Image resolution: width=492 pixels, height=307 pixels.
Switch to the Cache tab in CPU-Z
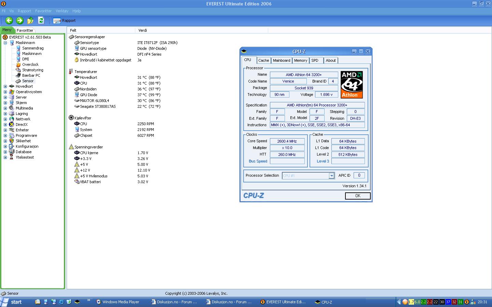(263, 60)
